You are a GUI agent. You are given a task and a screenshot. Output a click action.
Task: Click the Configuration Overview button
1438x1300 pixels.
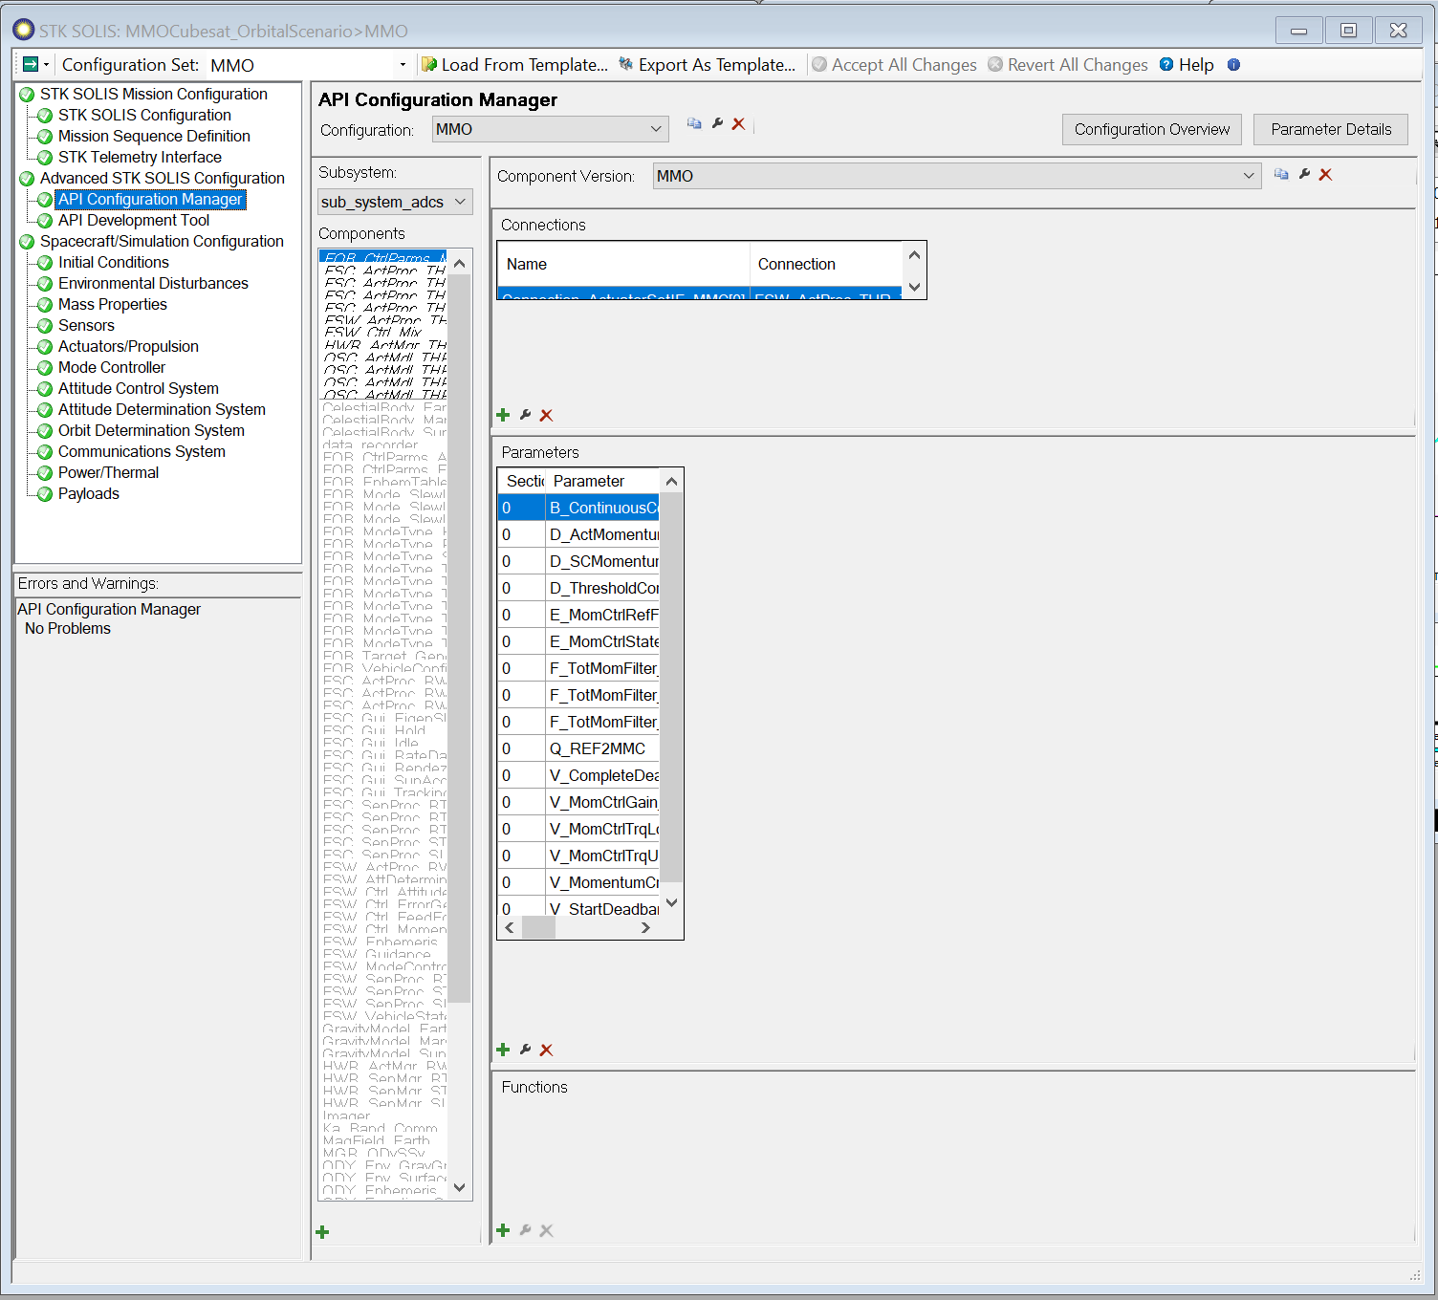(1151, 129)
